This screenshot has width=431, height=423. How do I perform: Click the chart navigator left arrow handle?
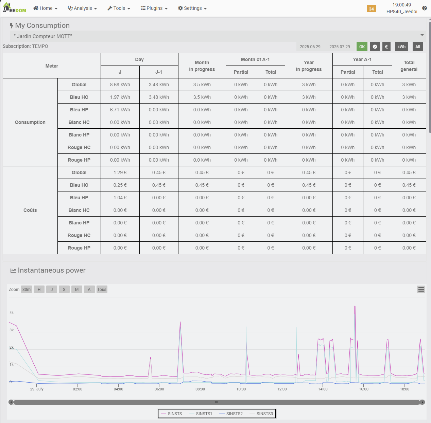11,402
